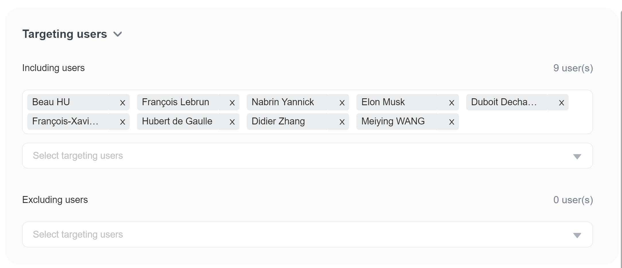Open the excluding users dropdown arrow
This screenshot has height=268, width=622.
[577, 235]
